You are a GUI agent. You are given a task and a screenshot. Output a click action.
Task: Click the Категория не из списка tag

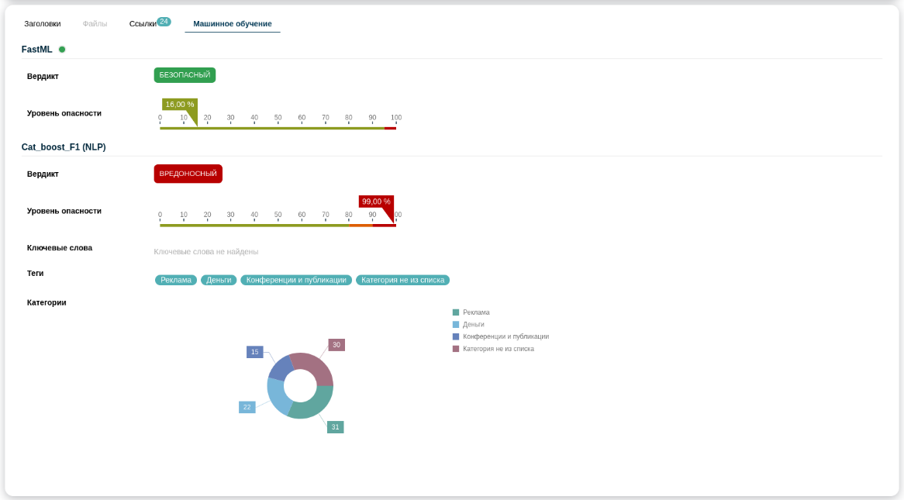[x=402, y=280]
